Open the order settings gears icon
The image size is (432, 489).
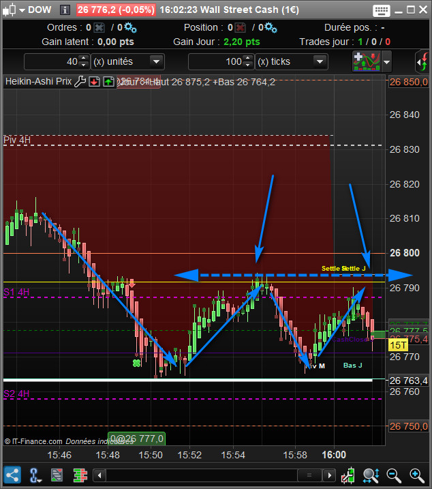130,27
